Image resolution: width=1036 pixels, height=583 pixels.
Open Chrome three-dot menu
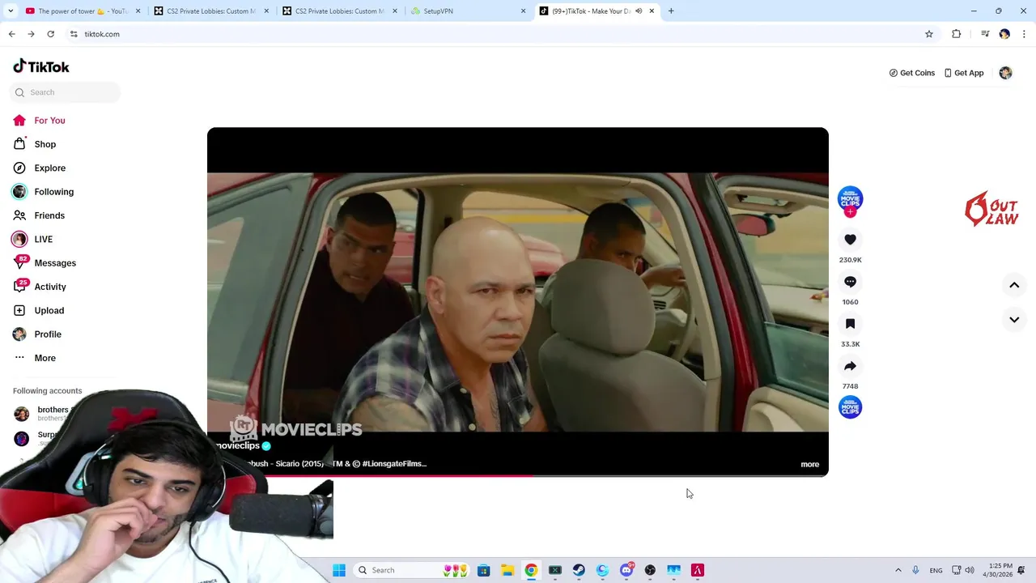click(x=1025, y=34)
